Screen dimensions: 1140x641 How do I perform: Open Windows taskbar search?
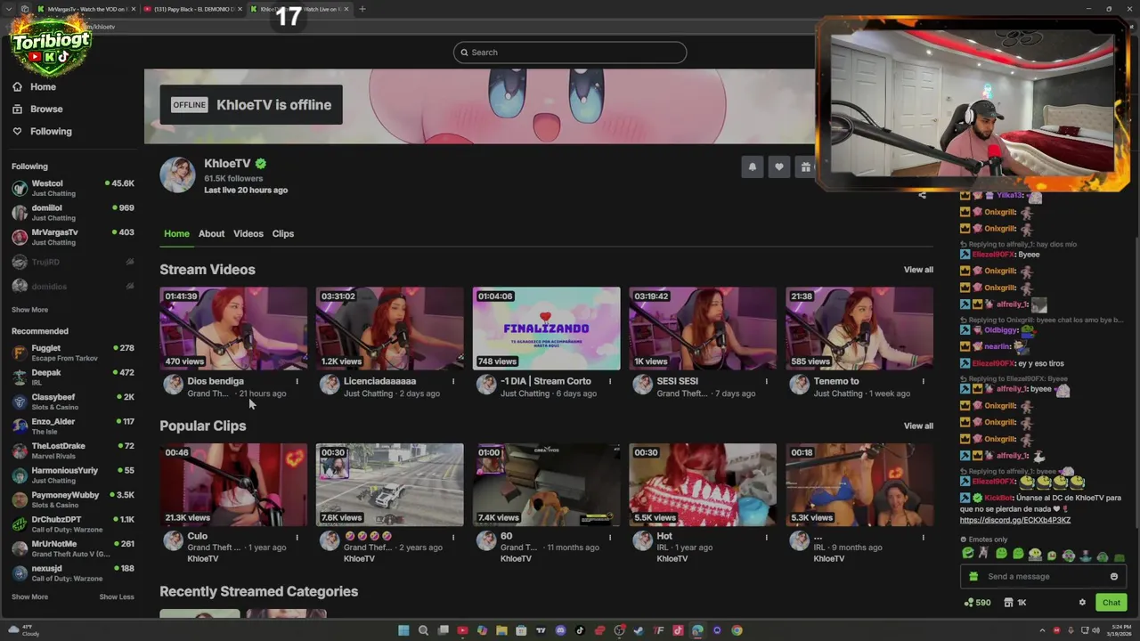coord(423,630)
